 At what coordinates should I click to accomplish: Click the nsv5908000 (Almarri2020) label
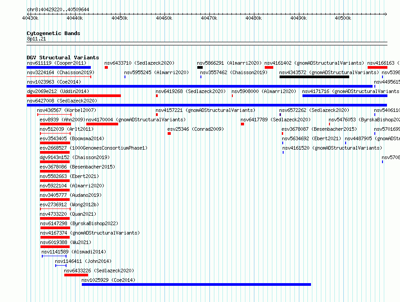coord(264,91)
